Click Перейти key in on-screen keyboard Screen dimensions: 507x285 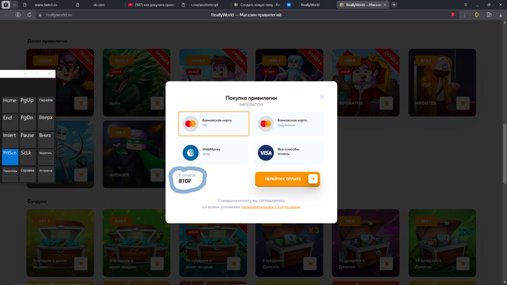point(46,104)
